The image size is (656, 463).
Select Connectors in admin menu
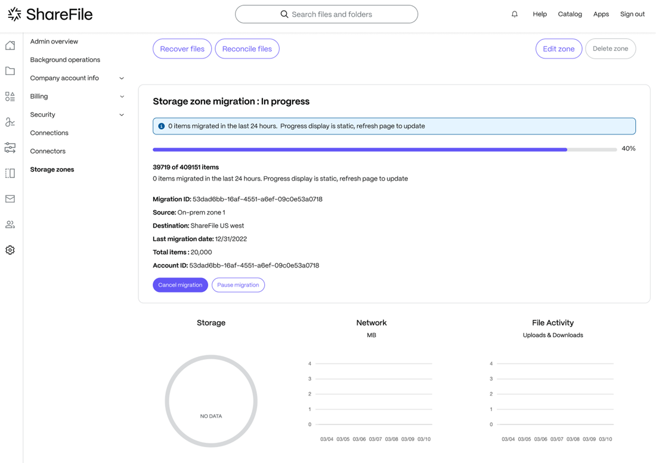pos(48,151)
